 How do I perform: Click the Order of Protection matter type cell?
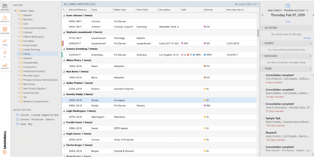[x=124, y=140]
